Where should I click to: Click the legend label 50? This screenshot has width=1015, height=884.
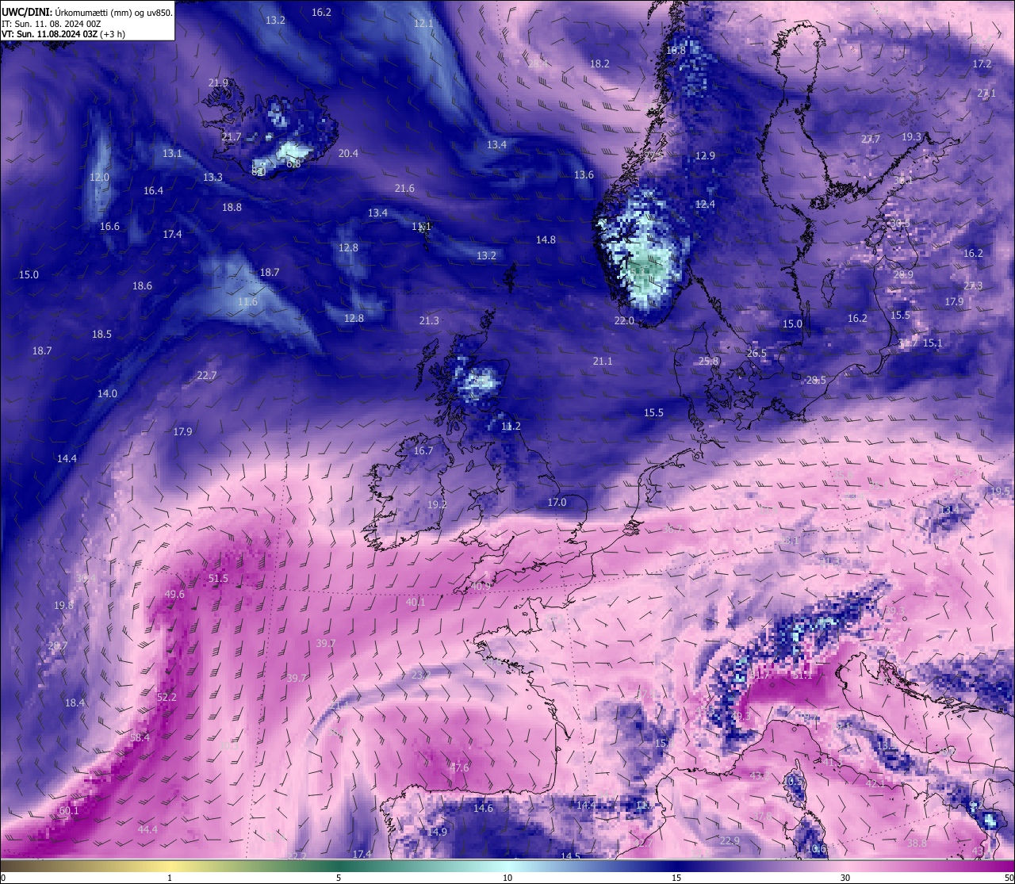[1009, 878]
